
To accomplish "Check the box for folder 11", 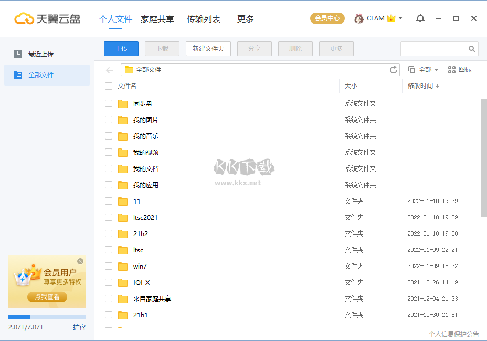I will [109, 201].
